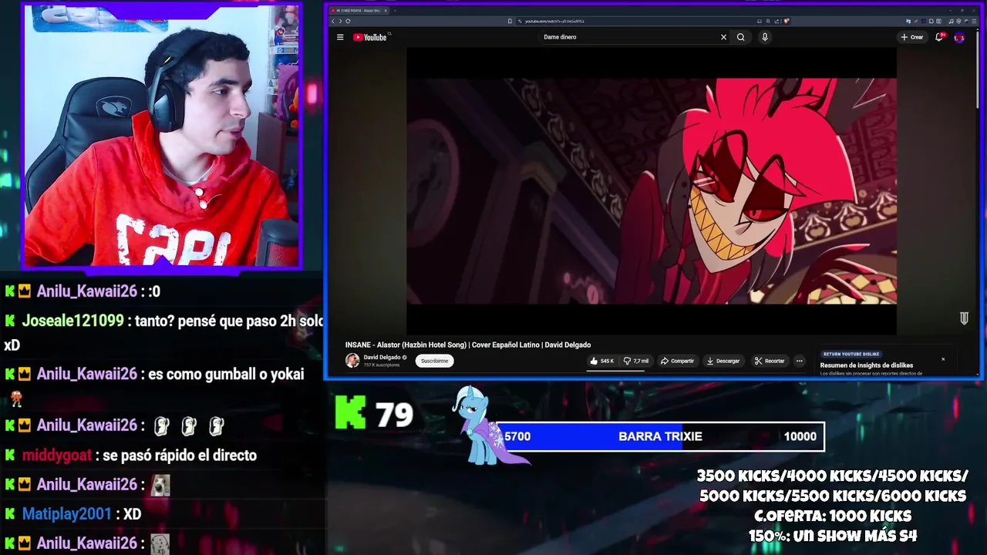Image resolution: width=987 pixels, height=555 pixels.
Task: Clear the YouTube search text
Action: coord(723,37)
